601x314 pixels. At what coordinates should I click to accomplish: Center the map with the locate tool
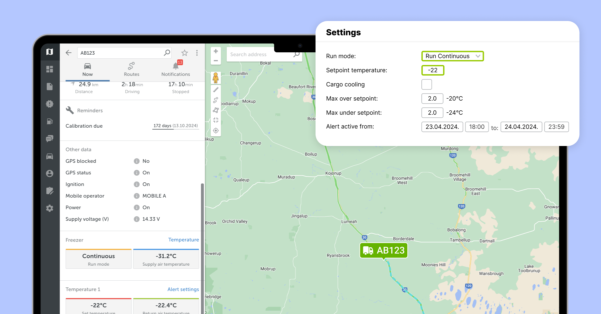pyautogui.click(x=216, y=130)
